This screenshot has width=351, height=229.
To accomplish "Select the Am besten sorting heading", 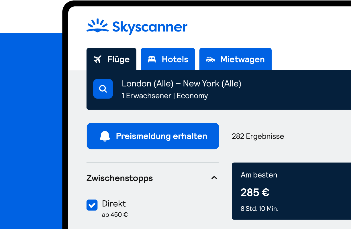I will 259,175.
